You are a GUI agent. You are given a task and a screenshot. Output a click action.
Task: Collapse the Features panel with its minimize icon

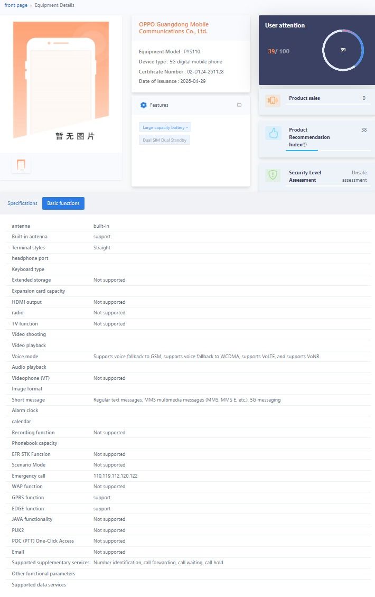(x=239, y=105)
